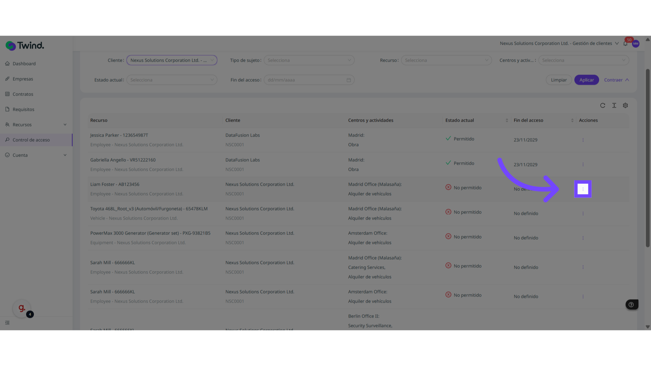
Task: Click the table settings gear icon
Action: (x=625, y=105)
